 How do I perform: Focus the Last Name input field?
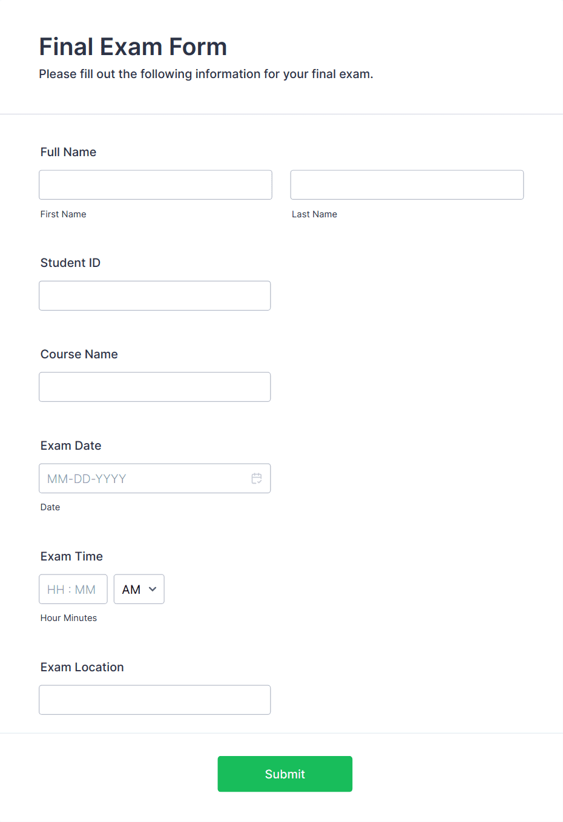point(407,185)
